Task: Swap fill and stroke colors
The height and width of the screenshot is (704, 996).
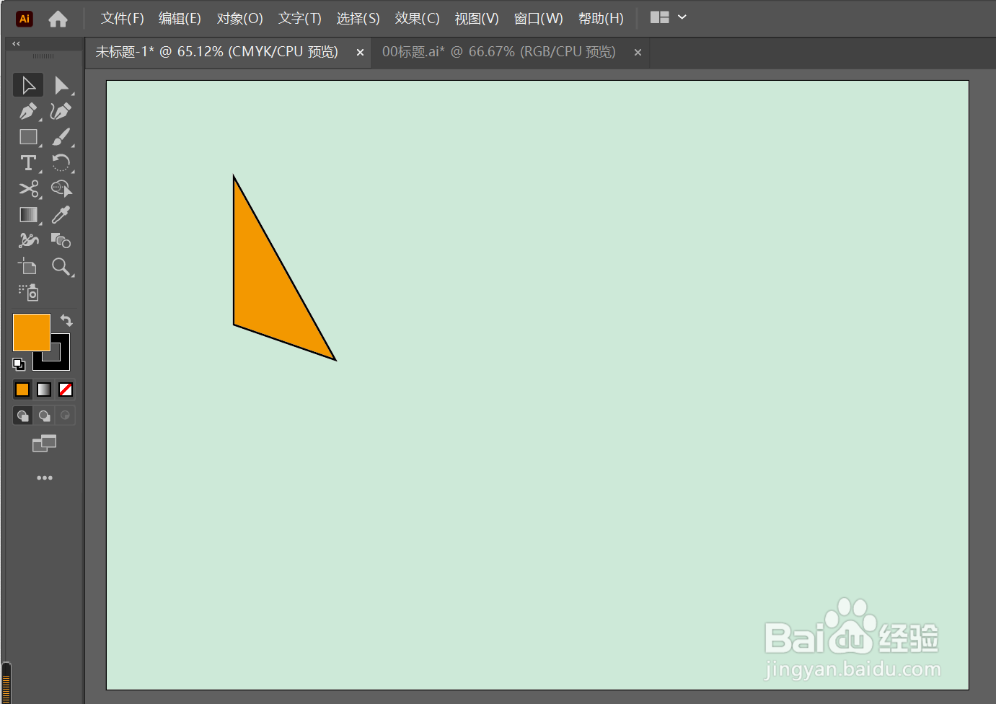Action: (x=66, y=320)
